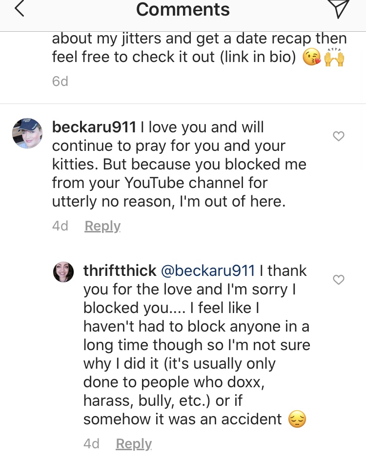Reply to beckaru911's comment
366x460 pixels.
102,226
